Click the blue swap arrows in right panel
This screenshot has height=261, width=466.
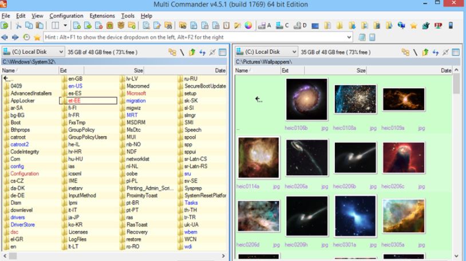pyautogui.click(x=436, y=52)
